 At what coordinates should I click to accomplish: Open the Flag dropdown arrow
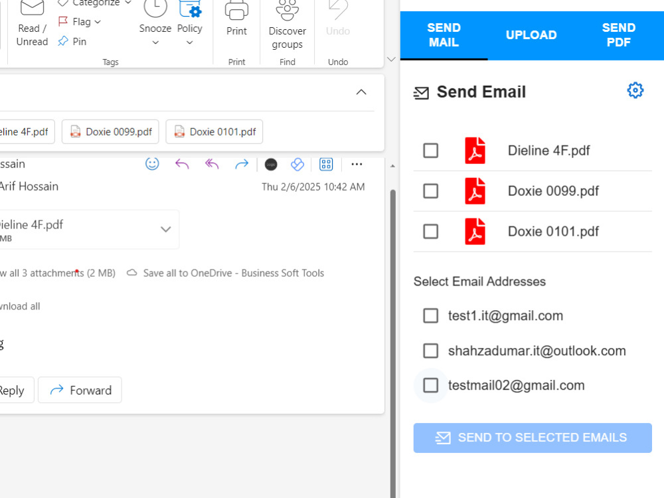(98, 22)
